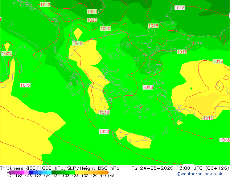
Task: Select the map title 'Thickness 850/1000 hPa/SLP/Height 850 hPa'
Action: click(59, 168)
